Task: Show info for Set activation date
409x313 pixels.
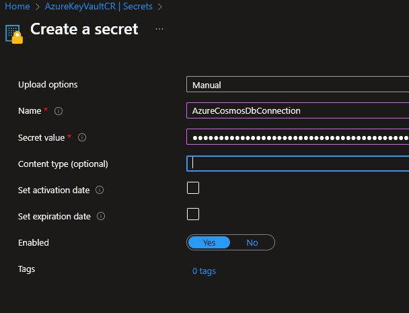Action: 100,190
